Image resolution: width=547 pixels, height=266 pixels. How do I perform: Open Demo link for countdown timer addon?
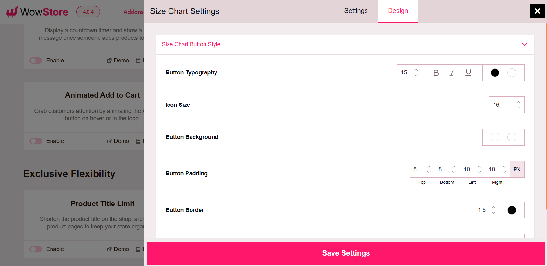(x=118, y=61)
